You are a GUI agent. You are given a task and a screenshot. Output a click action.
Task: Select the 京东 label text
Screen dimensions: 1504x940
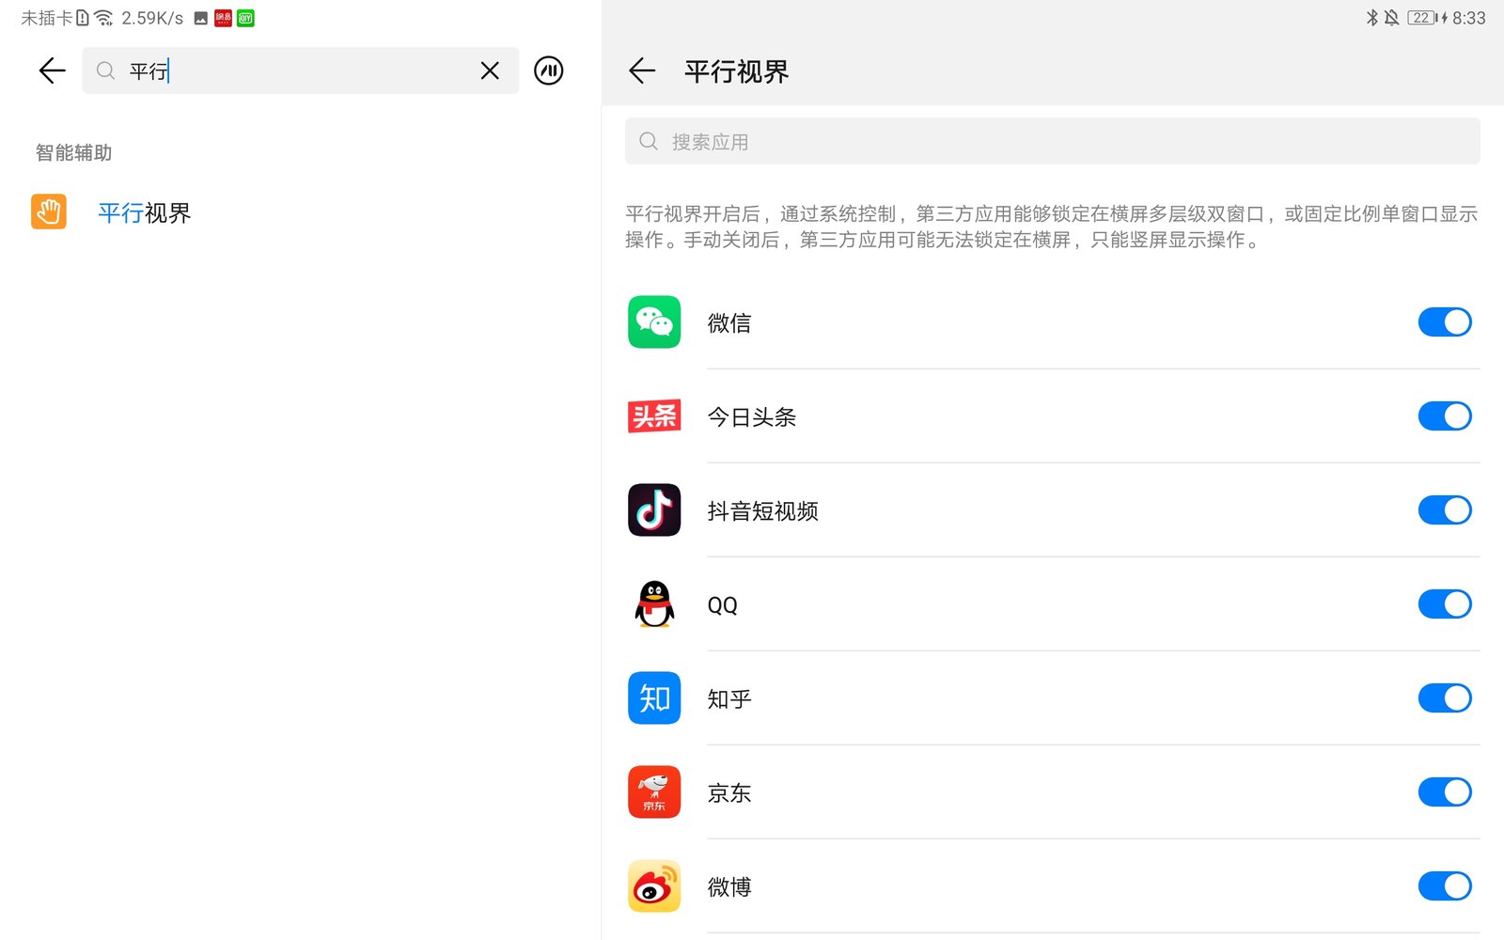point(729,793)
